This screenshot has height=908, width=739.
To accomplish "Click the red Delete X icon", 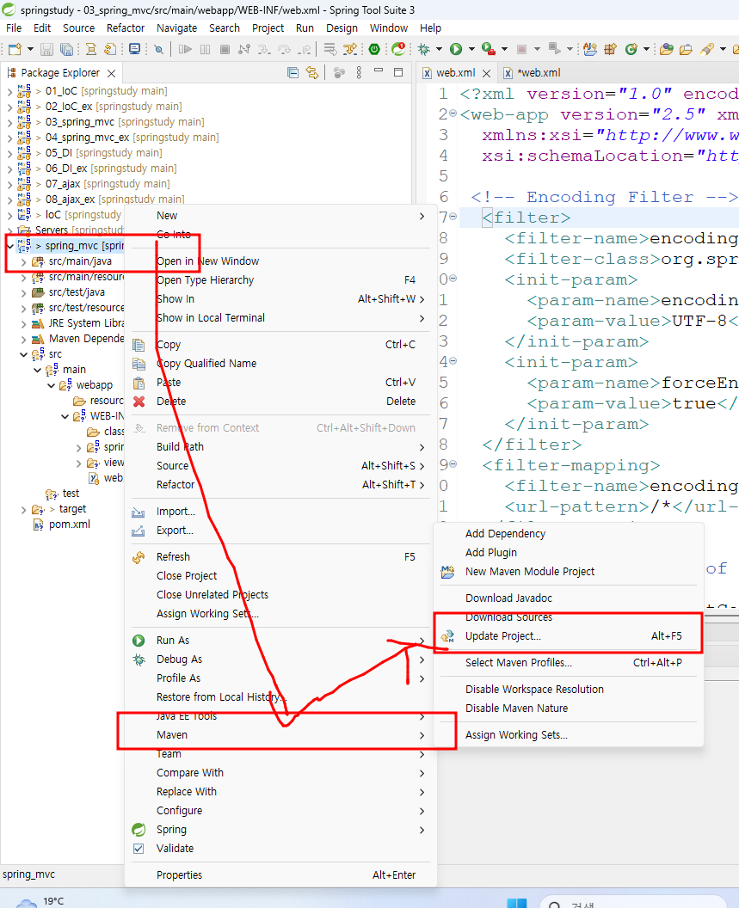I will 139,402.
